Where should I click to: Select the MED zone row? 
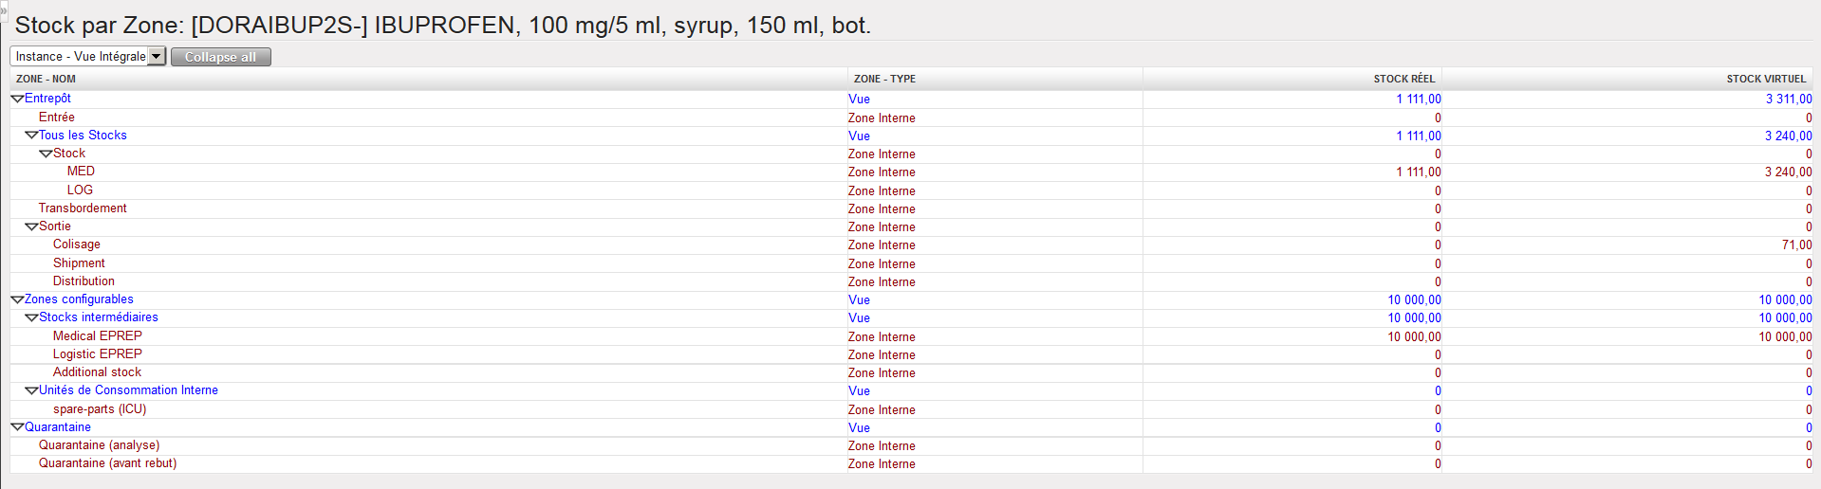tap(81, 172)
